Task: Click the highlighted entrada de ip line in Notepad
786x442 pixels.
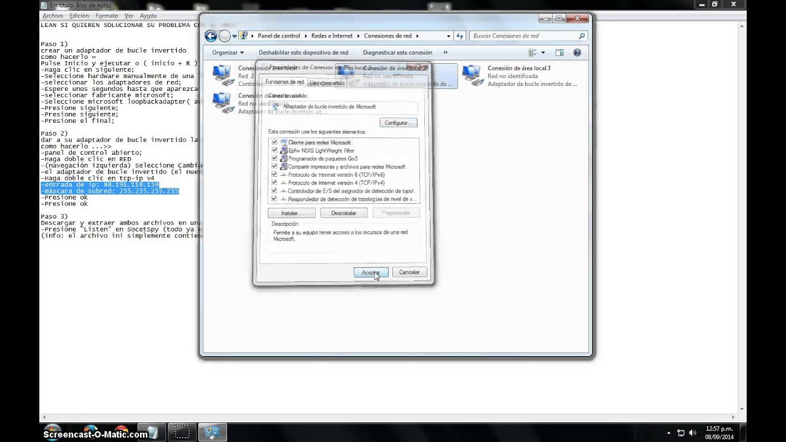Action: point(100,185)
